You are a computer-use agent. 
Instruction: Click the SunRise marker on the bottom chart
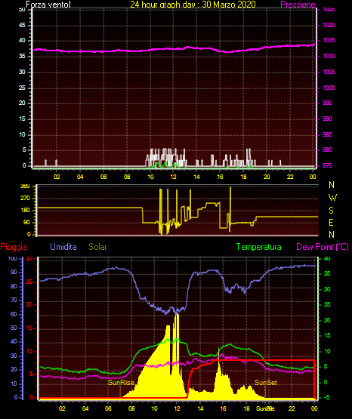[x=121, y=383]
